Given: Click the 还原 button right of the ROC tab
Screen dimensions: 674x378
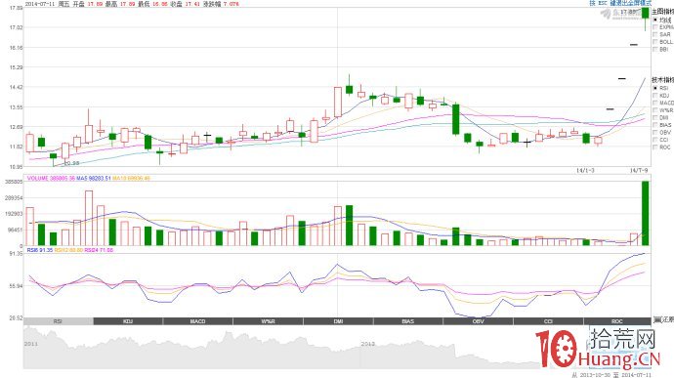Looking at the screenshot, I should click(663, 321).
